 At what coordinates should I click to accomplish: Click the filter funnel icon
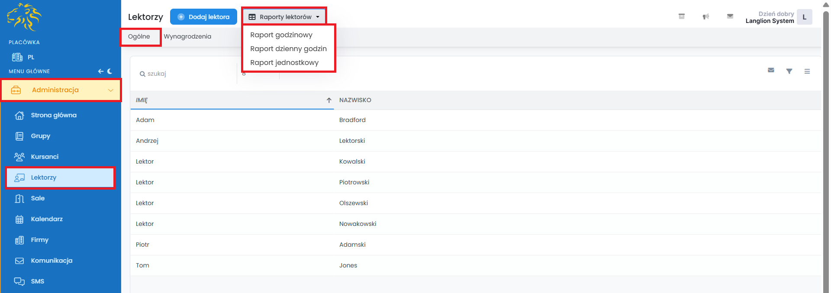point(789,71)
